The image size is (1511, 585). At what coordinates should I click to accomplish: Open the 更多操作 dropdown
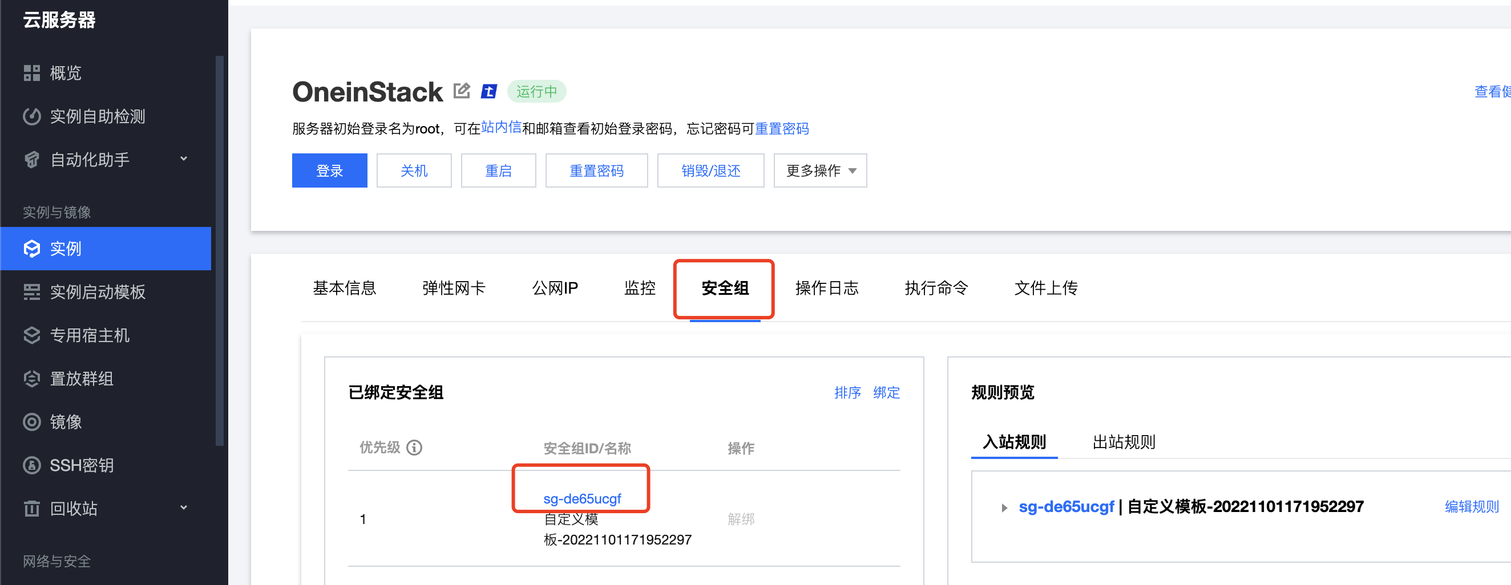820,170
